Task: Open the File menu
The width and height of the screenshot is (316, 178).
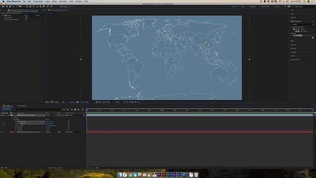Action: 24,1
